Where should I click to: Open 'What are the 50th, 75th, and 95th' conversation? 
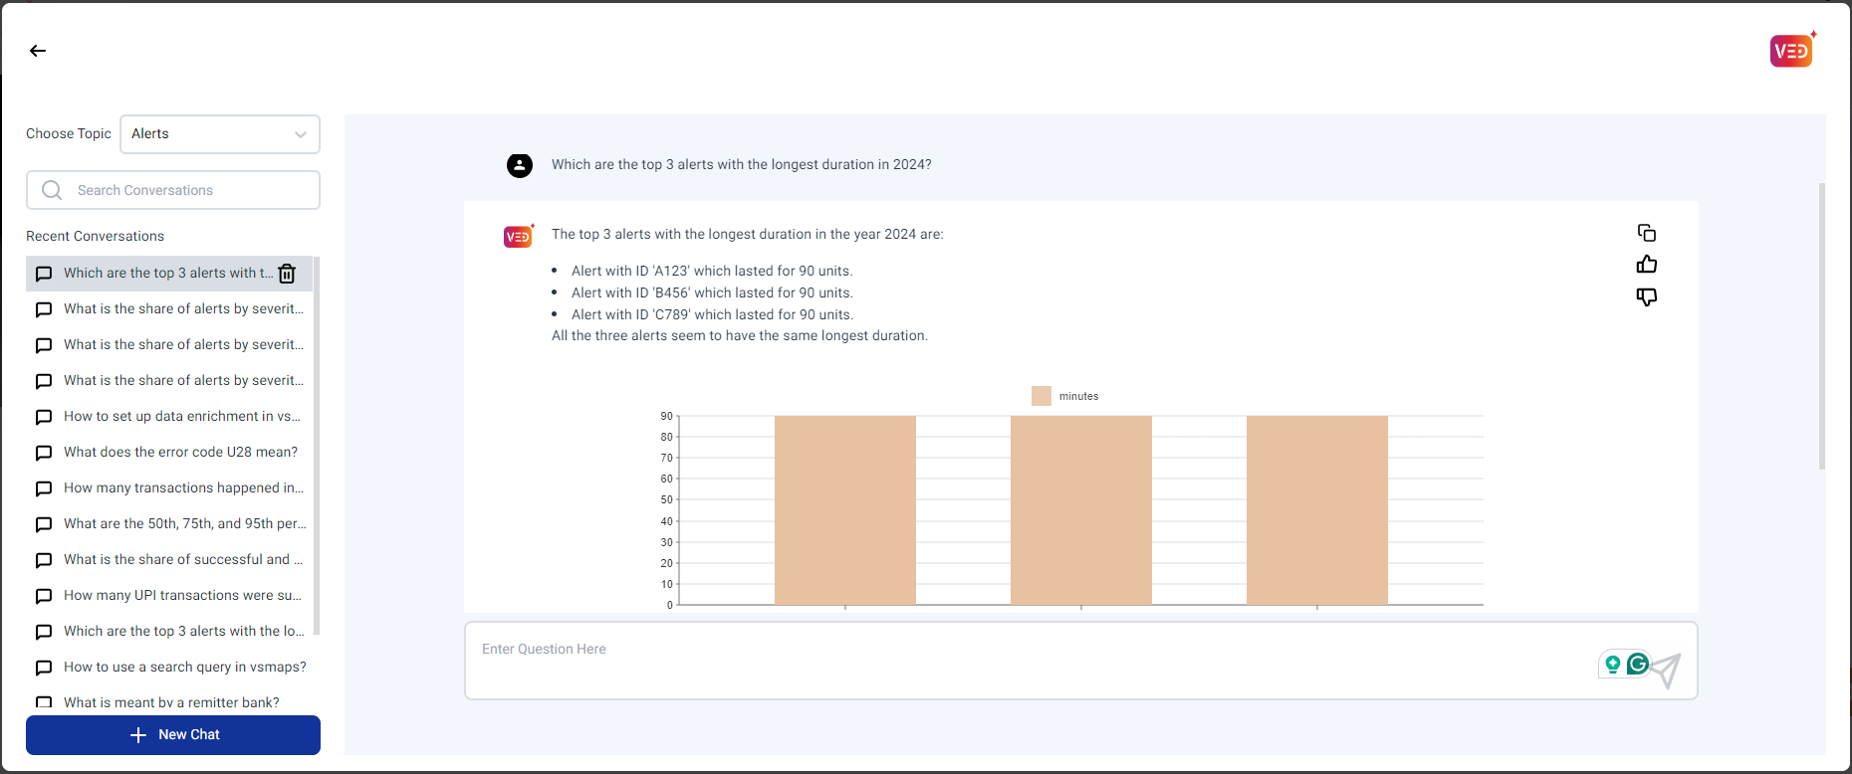pos(184,524)
